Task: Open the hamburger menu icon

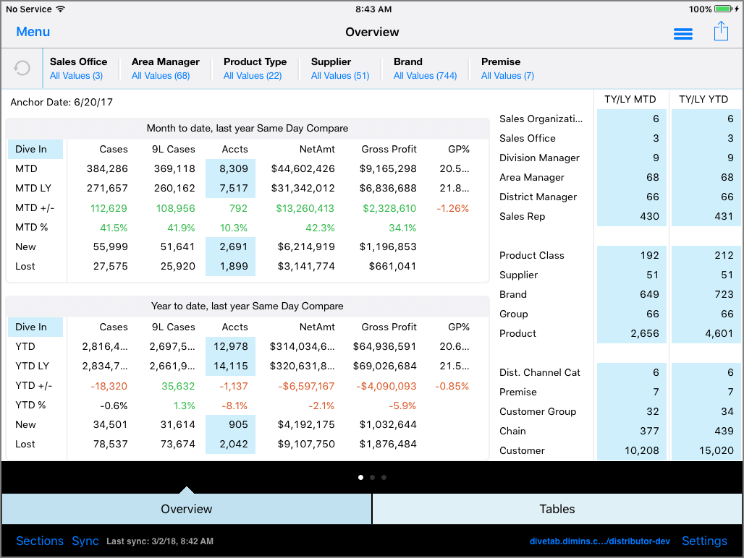Action: click(682, 33)
